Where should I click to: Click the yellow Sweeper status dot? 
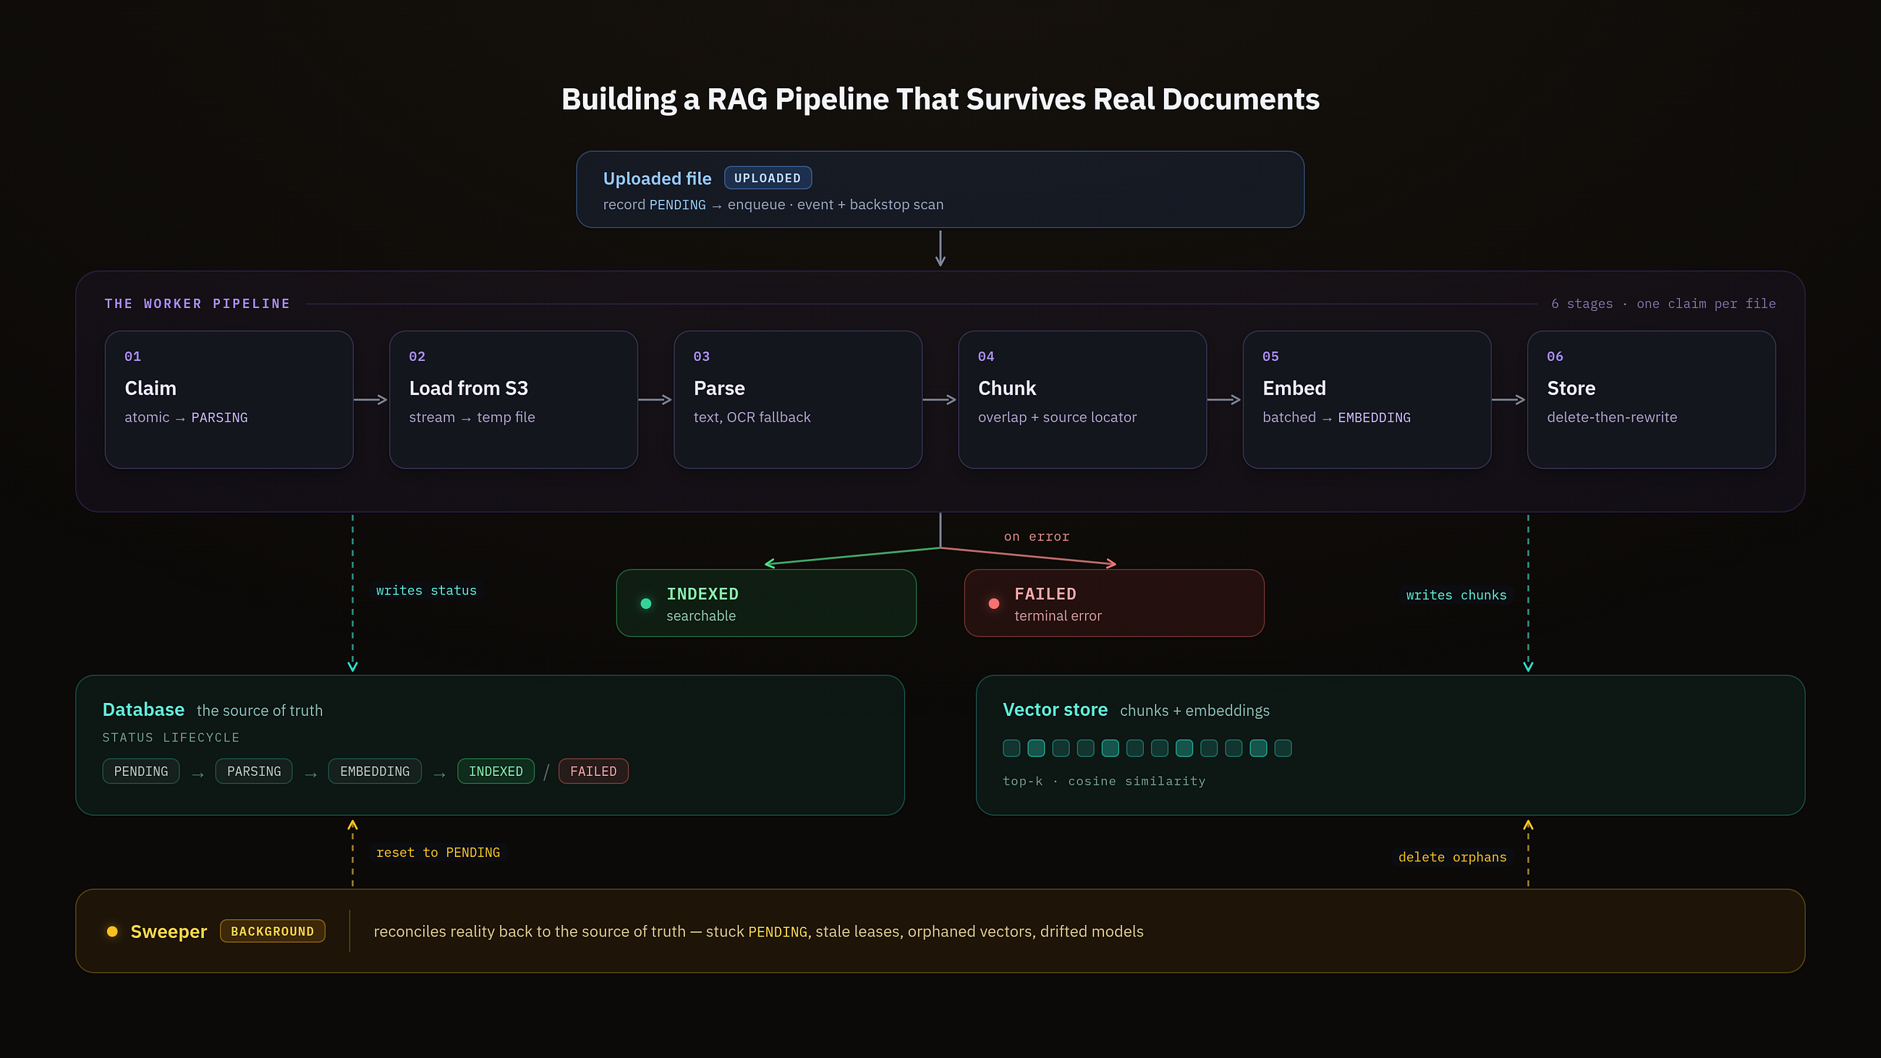(111, 931)
